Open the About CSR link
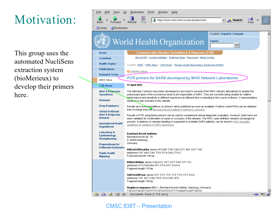The height and width of the screenshot is (209, 278). (x=141, y=57)
